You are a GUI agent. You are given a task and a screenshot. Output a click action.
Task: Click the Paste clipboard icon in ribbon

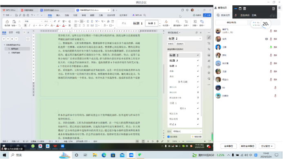pyautogui.click(x=14, y=22)
